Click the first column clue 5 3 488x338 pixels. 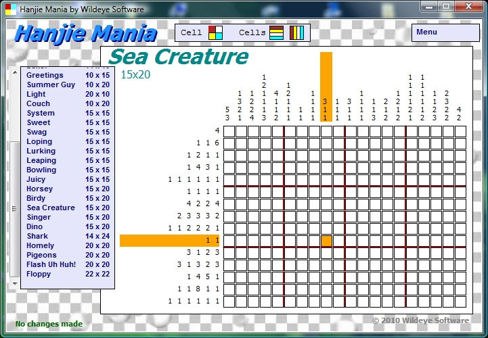(x=227, y=114)
